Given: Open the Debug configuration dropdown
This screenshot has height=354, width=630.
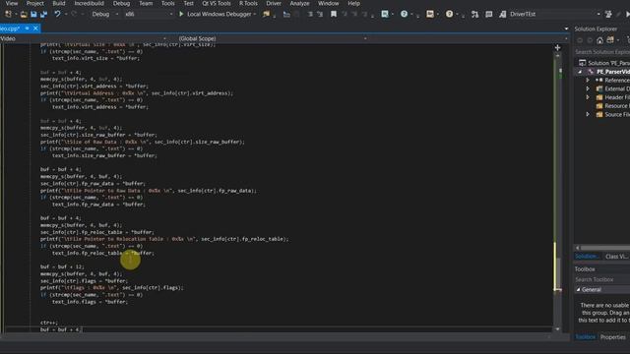Looking at the screenshot, I should click(x=105, y=14).
